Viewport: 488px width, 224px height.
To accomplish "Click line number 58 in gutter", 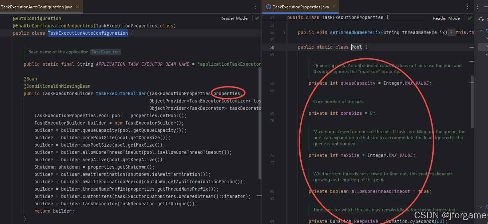I will click(272, 47).
